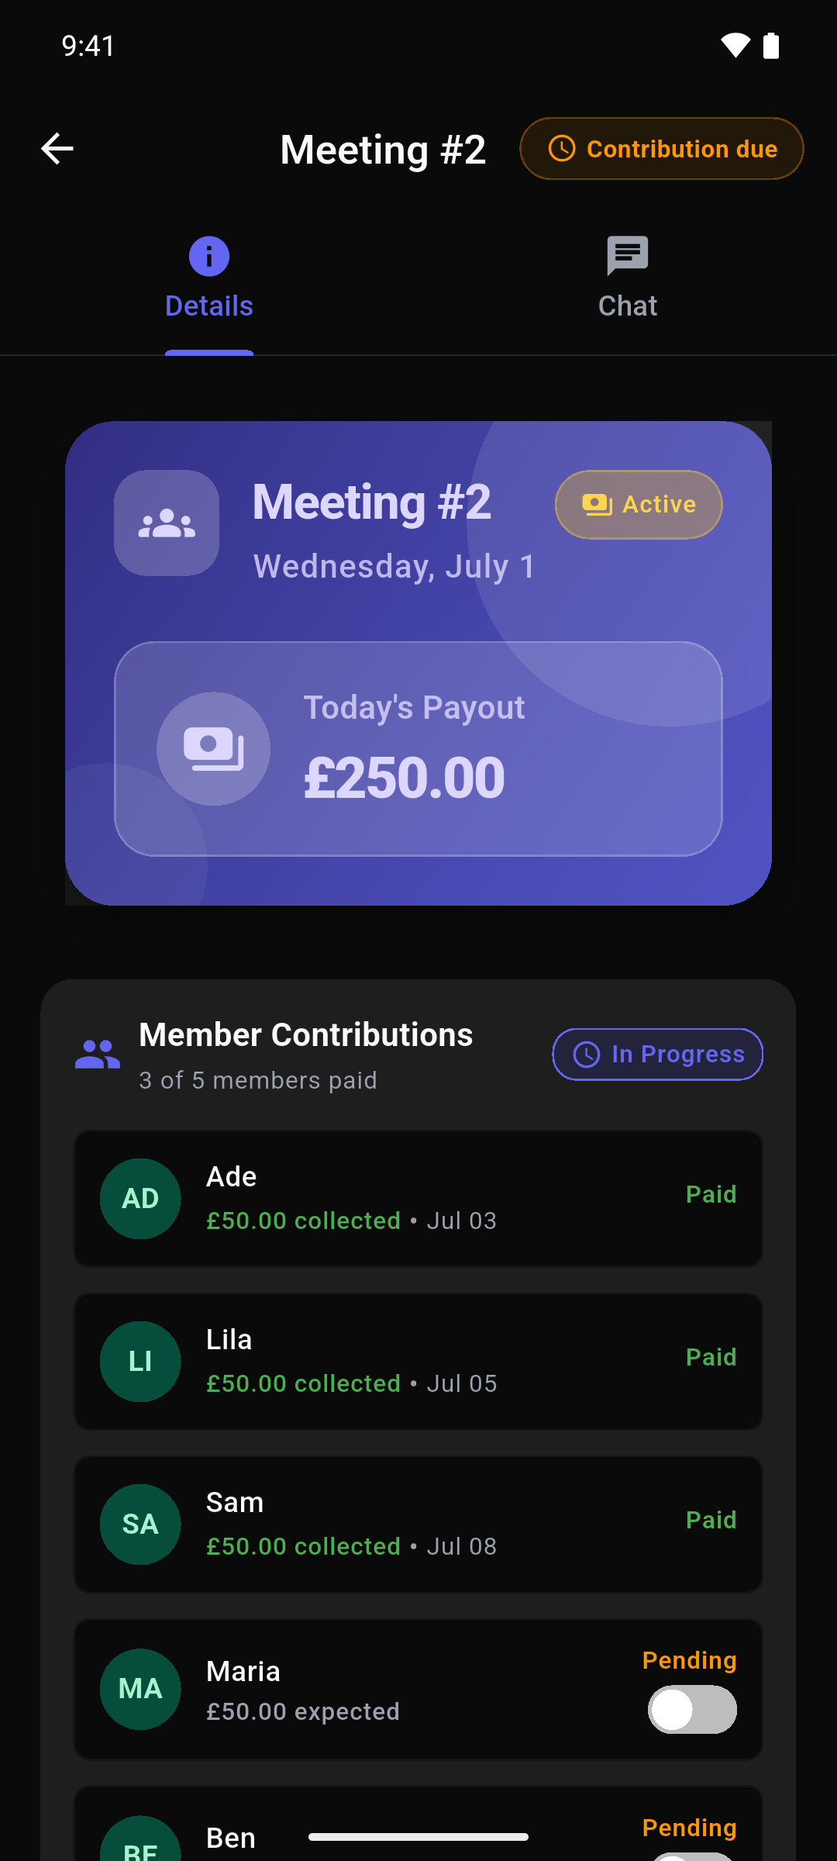Tap Lila's LI avatar
Viewport: 837px width, 1861px height.
pos(140,1362)
